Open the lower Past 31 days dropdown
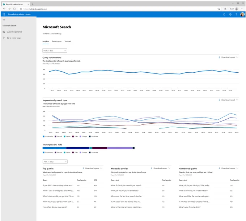Screen dimensions: 246x221 point(55,162)
